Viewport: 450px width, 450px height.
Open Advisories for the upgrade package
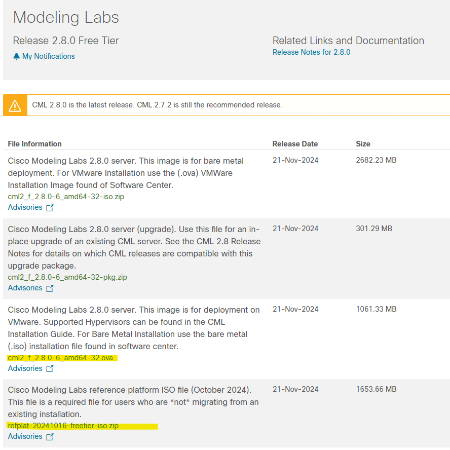click(x=25, y=288)
